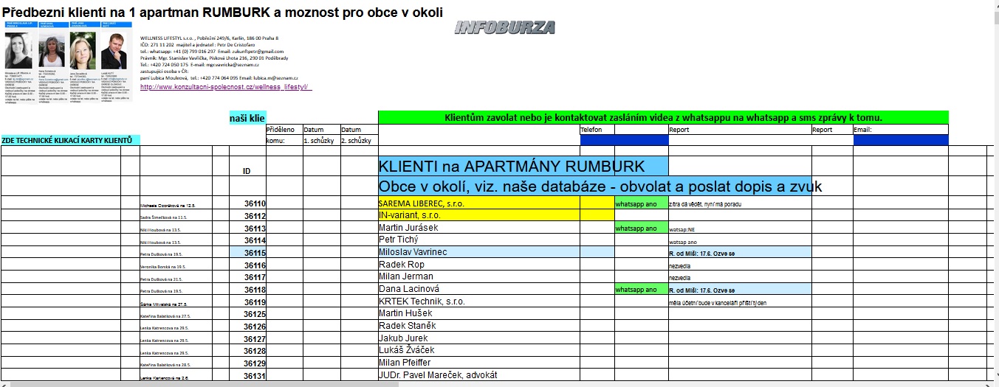Click highlighted ID cell 36115
The height and width of the screenshot is (387, 999).
[x=247, y=253]
